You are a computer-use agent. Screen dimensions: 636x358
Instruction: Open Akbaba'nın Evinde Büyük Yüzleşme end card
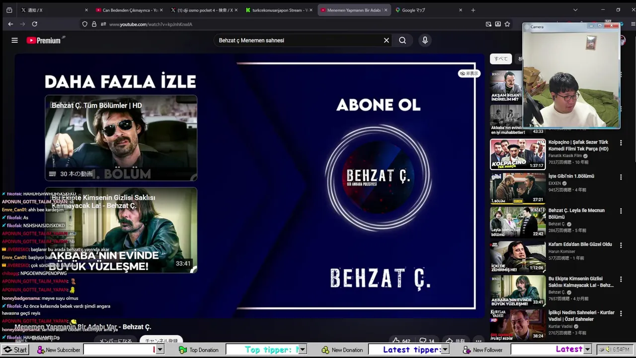[121, 230]
